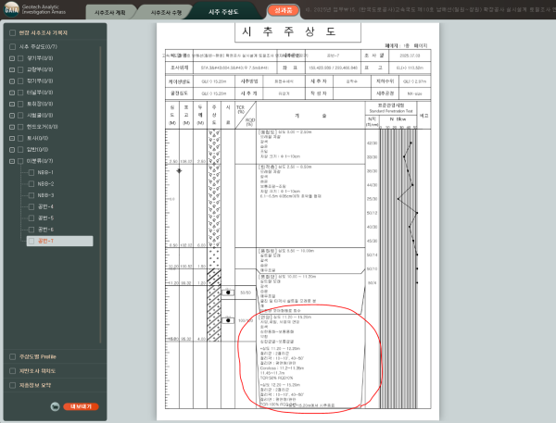The height and width of the screenshot is (423, 556).
Task: Collapse the 미분류(0/7) tree node
Action: coord(12,161)
